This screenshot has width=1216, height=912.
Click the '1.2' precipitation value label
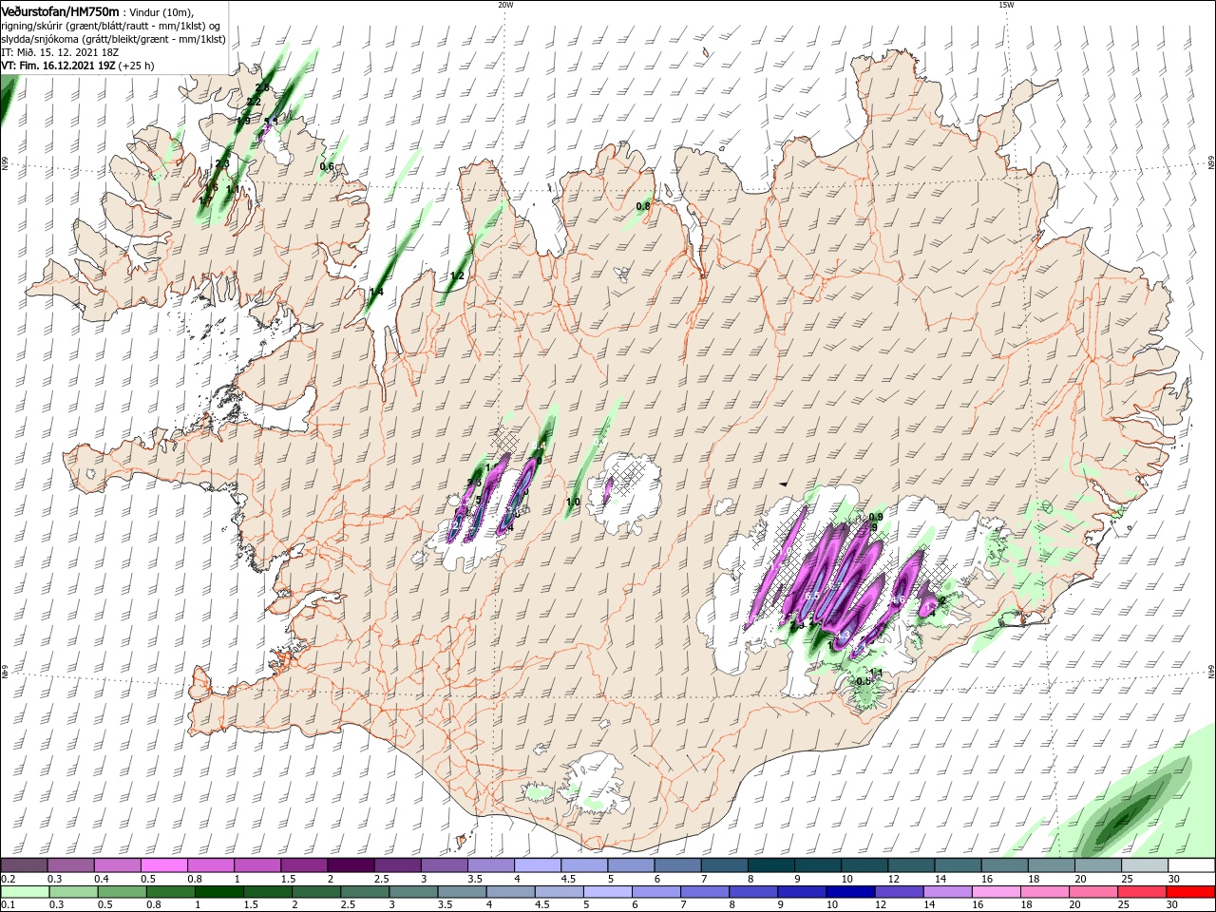(x=457, y=276)
